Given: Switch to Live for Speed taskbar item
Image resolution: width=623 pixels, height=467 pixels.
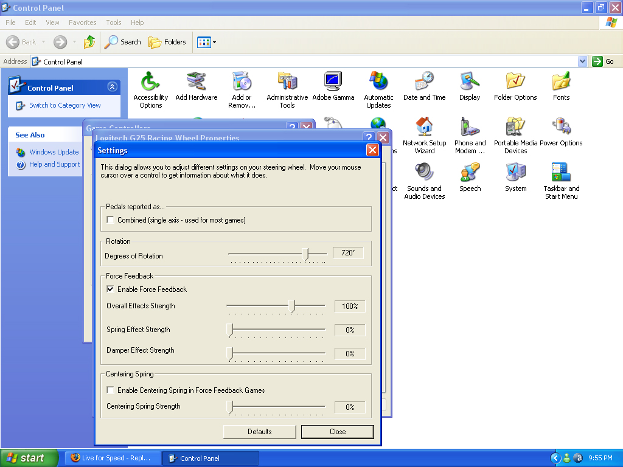Looking at the screenshot, I should coord(113,458).
